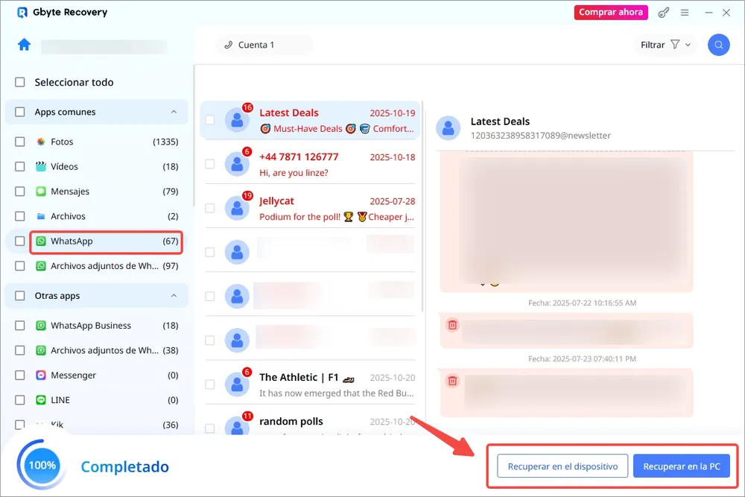This screenshot has width=745, height=497.
Task: Enable the checkbox next to Jellycat
Action: click(x=209, y=207)
